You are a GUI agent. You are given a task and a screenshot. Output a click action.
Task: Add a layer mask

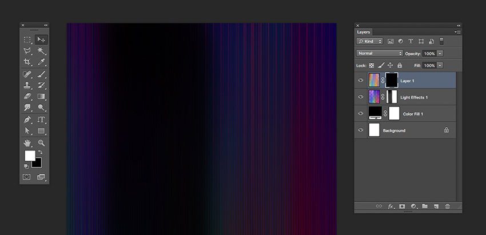tap(402, 206)
